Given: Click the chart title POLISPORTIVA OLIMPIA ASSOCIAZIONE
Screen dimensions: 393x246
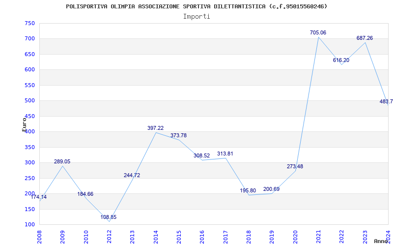Looking at the screenshot, I should point(197,6).
